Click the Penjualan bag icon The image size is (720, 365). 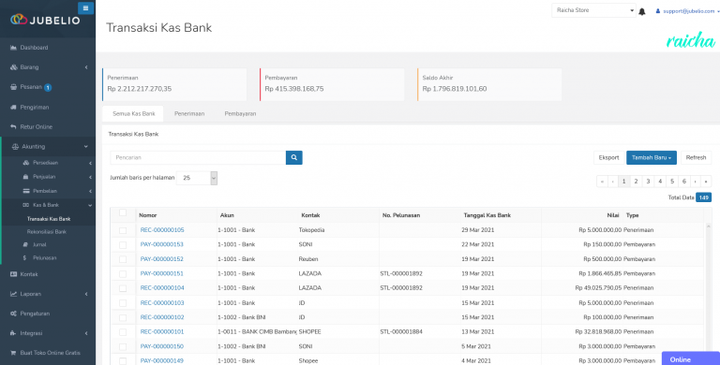pos(25,177)
